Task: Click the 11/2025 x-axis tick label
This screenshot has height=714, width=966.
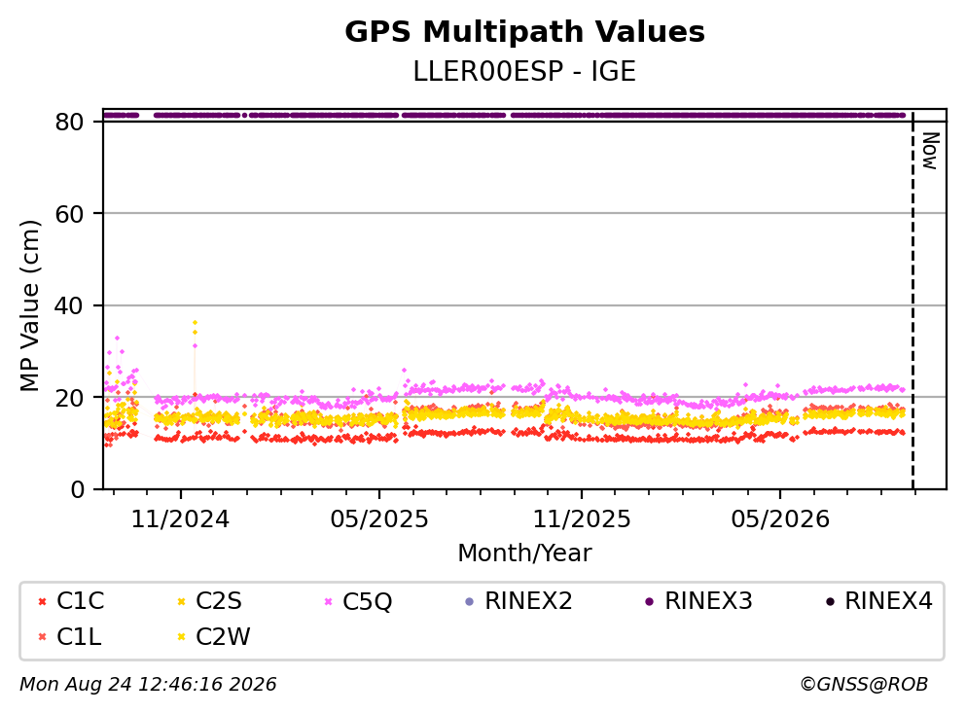Action: (x=582, y=519)
